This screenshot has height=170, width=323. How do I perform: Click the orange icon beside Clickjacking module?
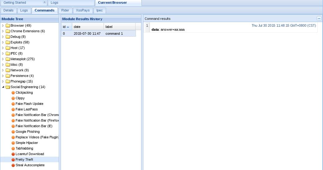(x=13, y=93)
